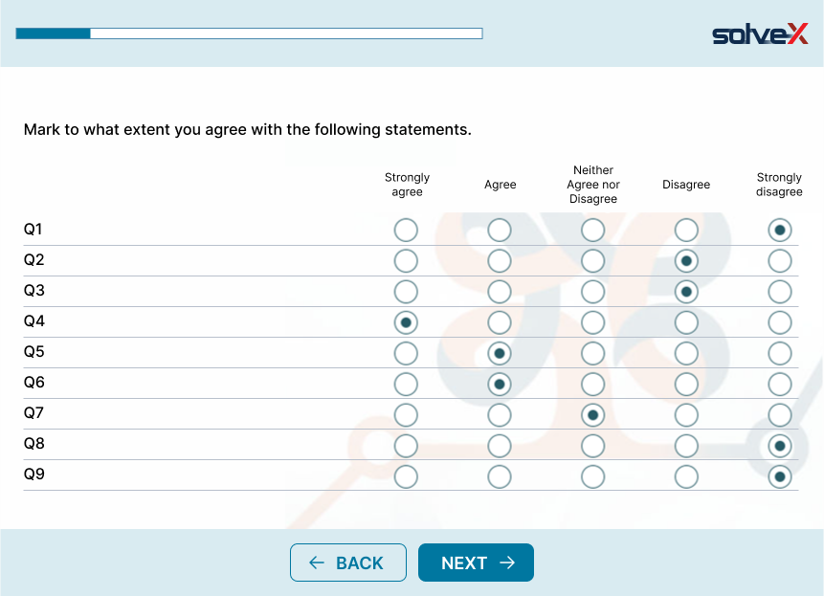Select Disagree for Q4
Screen dimensions: 824x596
pos(686,322)
